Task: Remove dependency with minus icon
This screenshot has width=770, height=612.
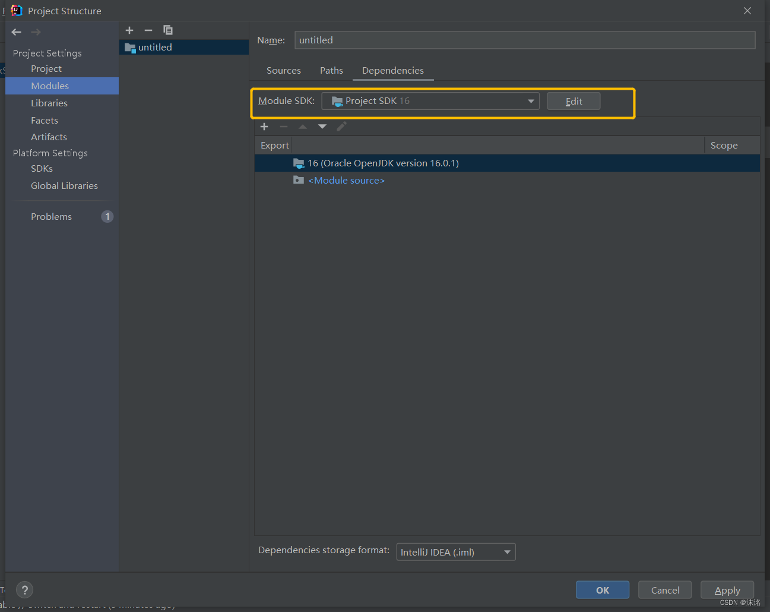Action: [284, 127]
